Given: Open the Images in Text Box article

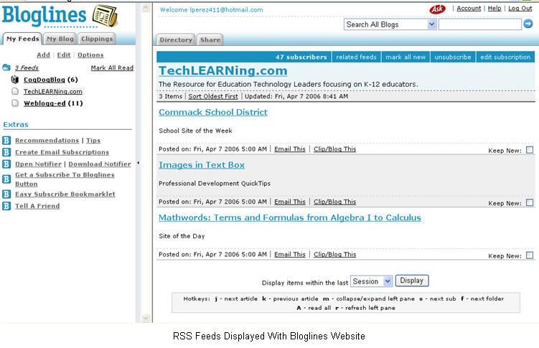Looking at the screenshot, I should point(202,165).
